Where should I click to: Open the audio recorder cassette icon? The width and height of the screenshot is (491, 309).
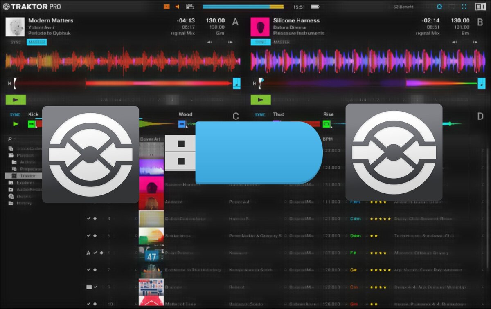(189, 7)
